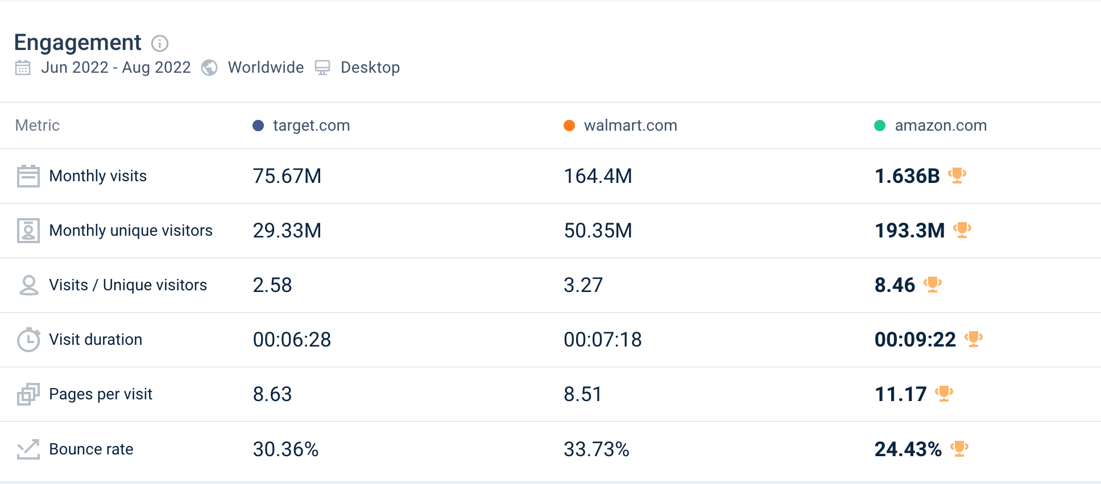Click the Monthly visits metric icon
The width and height of the screenshot is (1101, 484).
click(28, 176)
